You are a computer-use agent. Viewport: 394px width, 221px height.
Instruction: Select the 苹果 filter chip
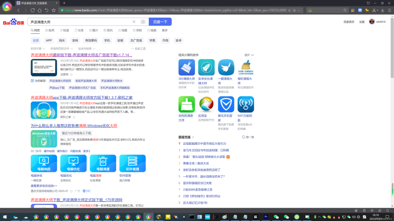click(x=152, y=40)
